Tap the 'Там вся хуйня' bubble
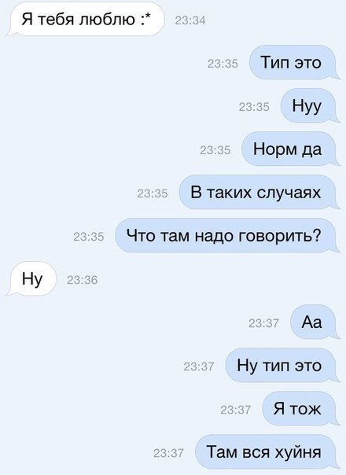 pos(267,452)
